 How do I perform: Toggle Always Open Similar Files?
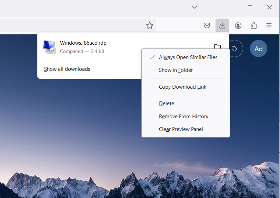pyautogui.click(x=188, y=57)
